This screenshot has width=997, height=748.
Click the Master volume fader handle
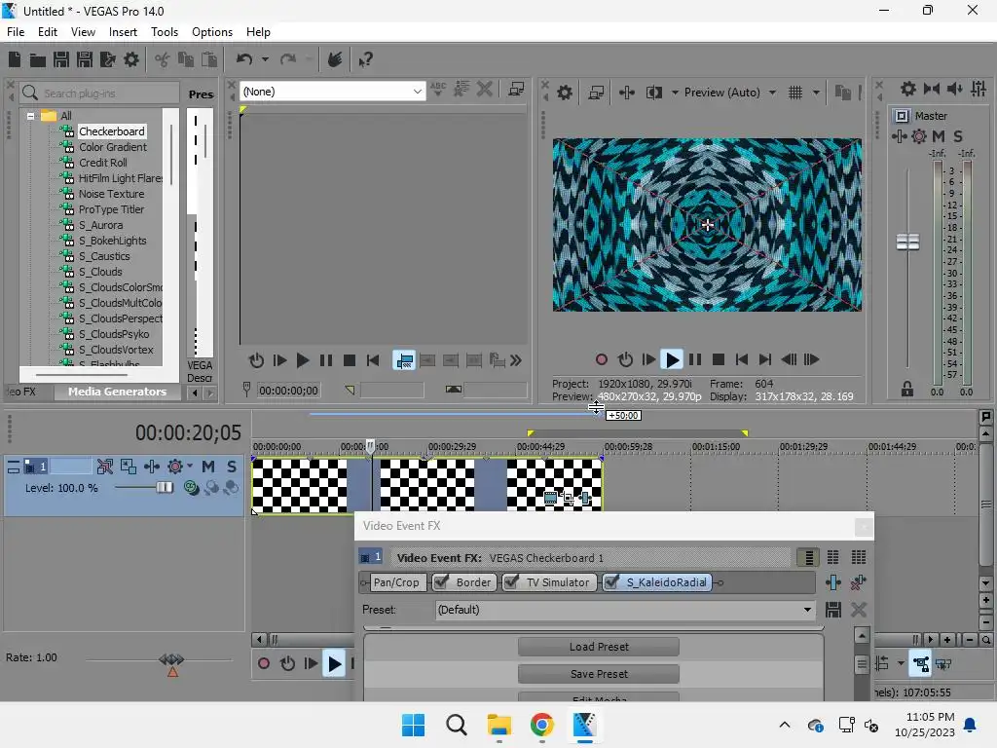point(907,242)
